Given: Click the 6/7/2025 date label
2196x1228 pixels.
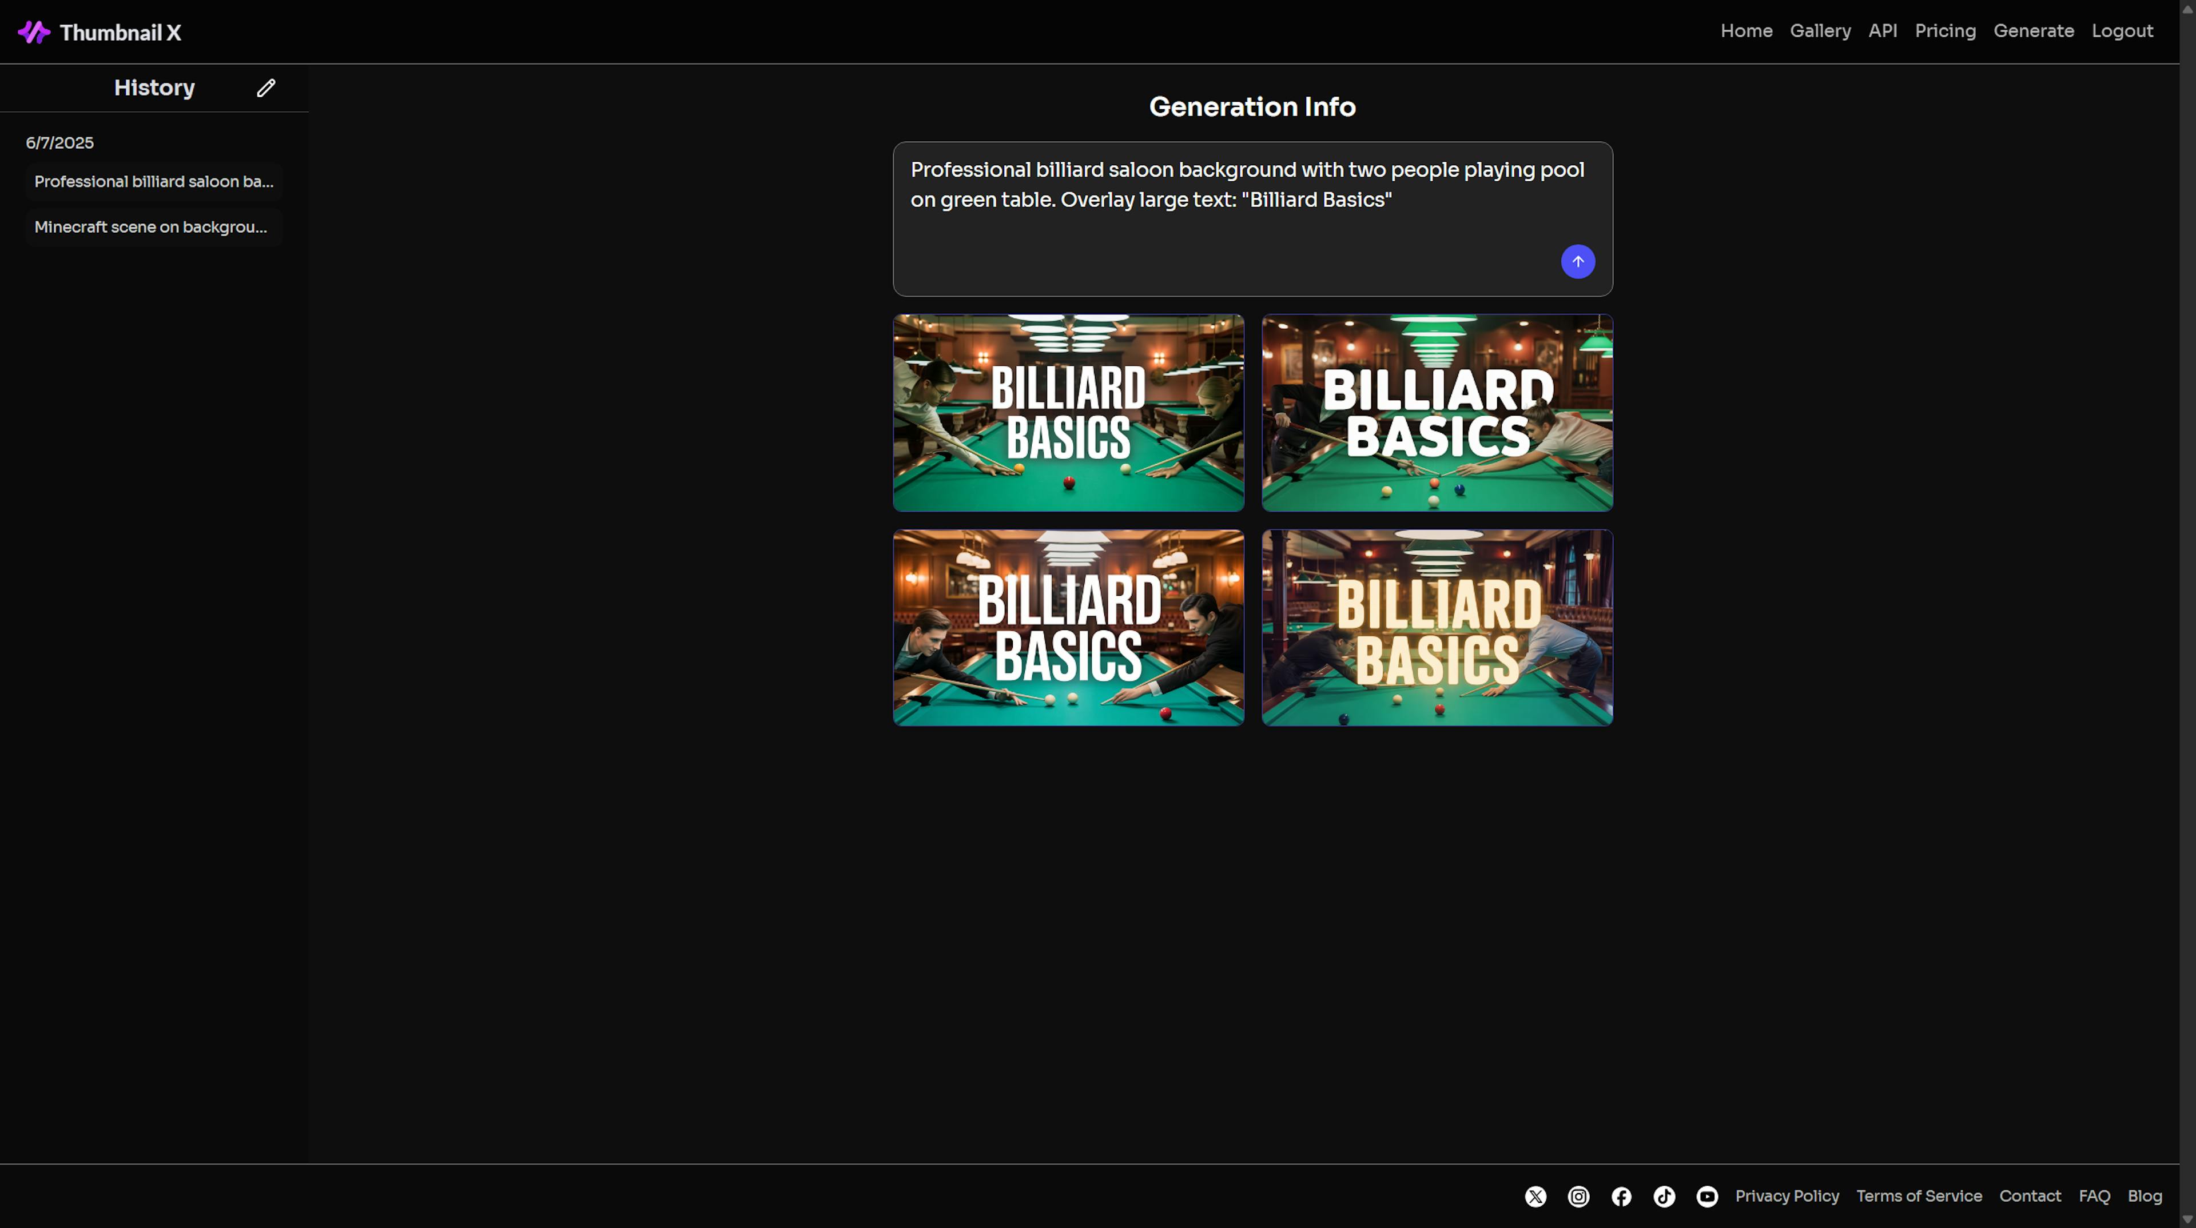Looking at the screenshot, I should coord(59,143).
